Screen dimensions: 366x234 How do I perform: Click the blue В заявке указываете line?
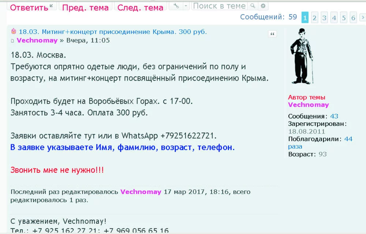[x=122, y=147]
